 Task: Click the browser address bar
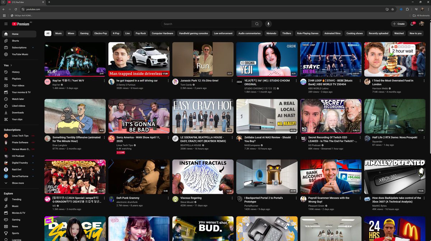[x=201, y=9]
